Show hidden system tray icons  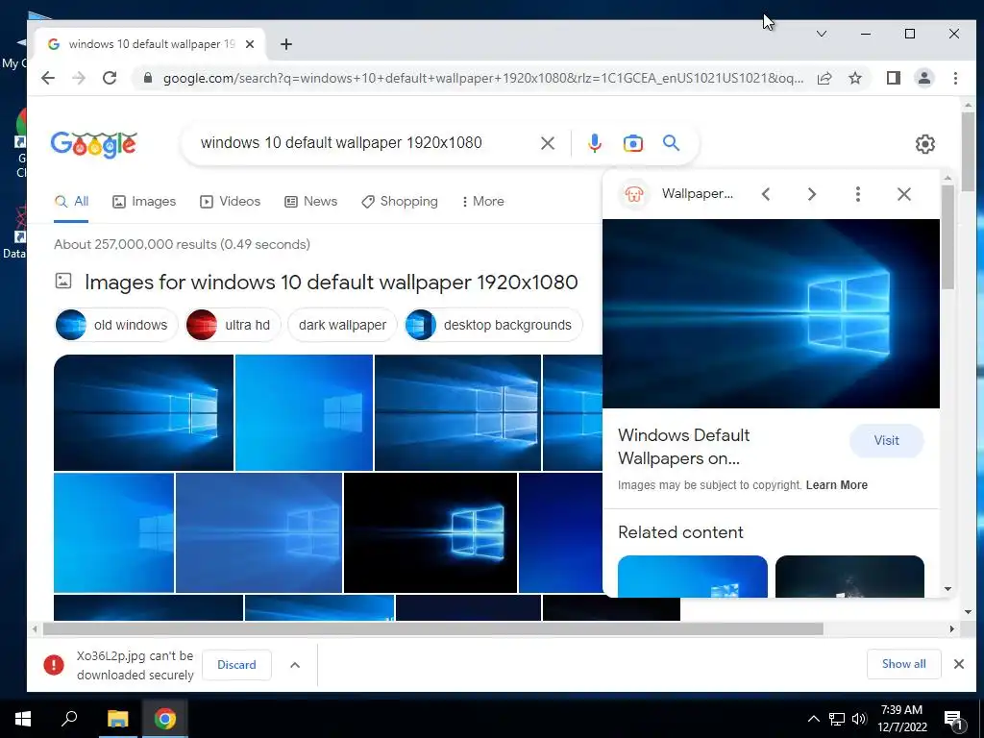[813, 719]
